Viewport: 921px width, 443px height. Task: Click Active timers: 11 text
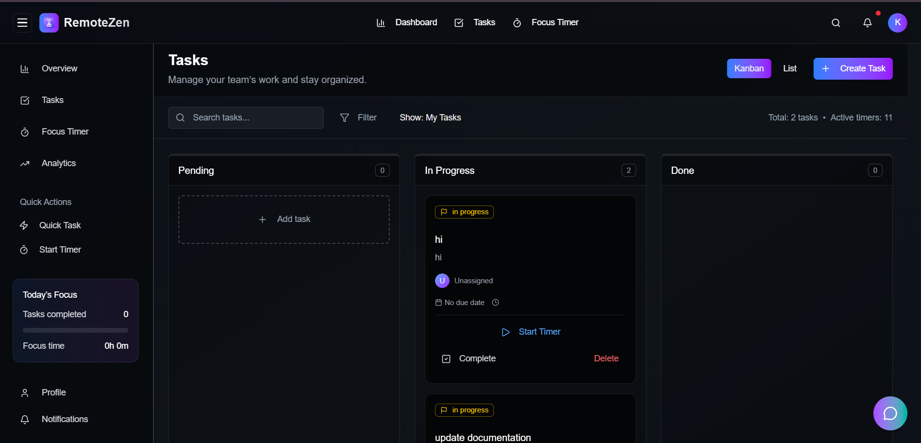861,118
